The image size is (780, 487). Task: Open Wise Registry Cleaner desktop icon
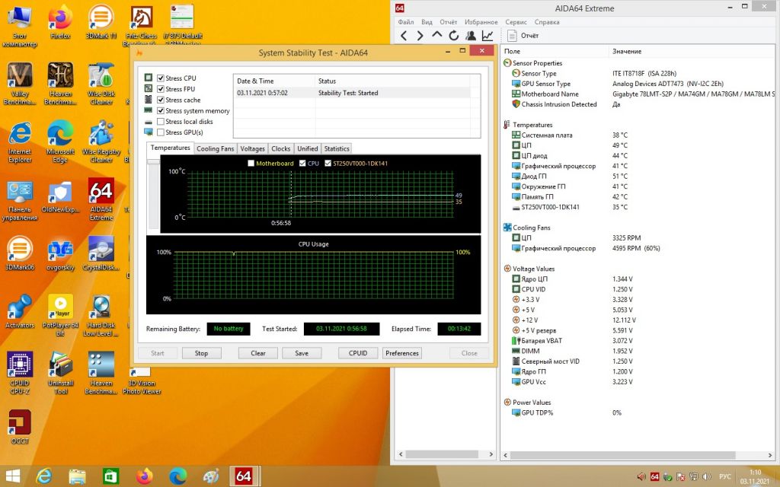(101, 142)
